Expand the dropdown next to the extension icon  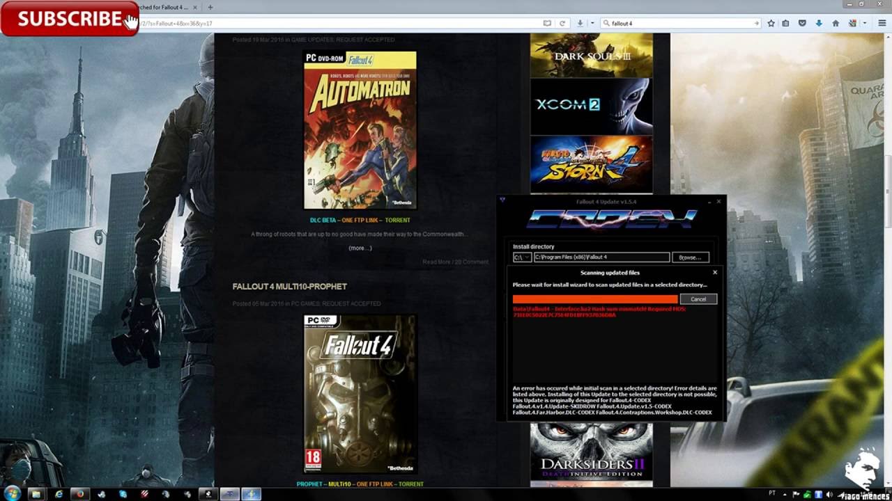pyautogui.click(x=864, y=23)
